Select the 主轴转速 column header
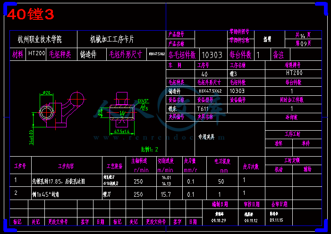This screenshot has width=331, height=234. click(x=139, y=161)
